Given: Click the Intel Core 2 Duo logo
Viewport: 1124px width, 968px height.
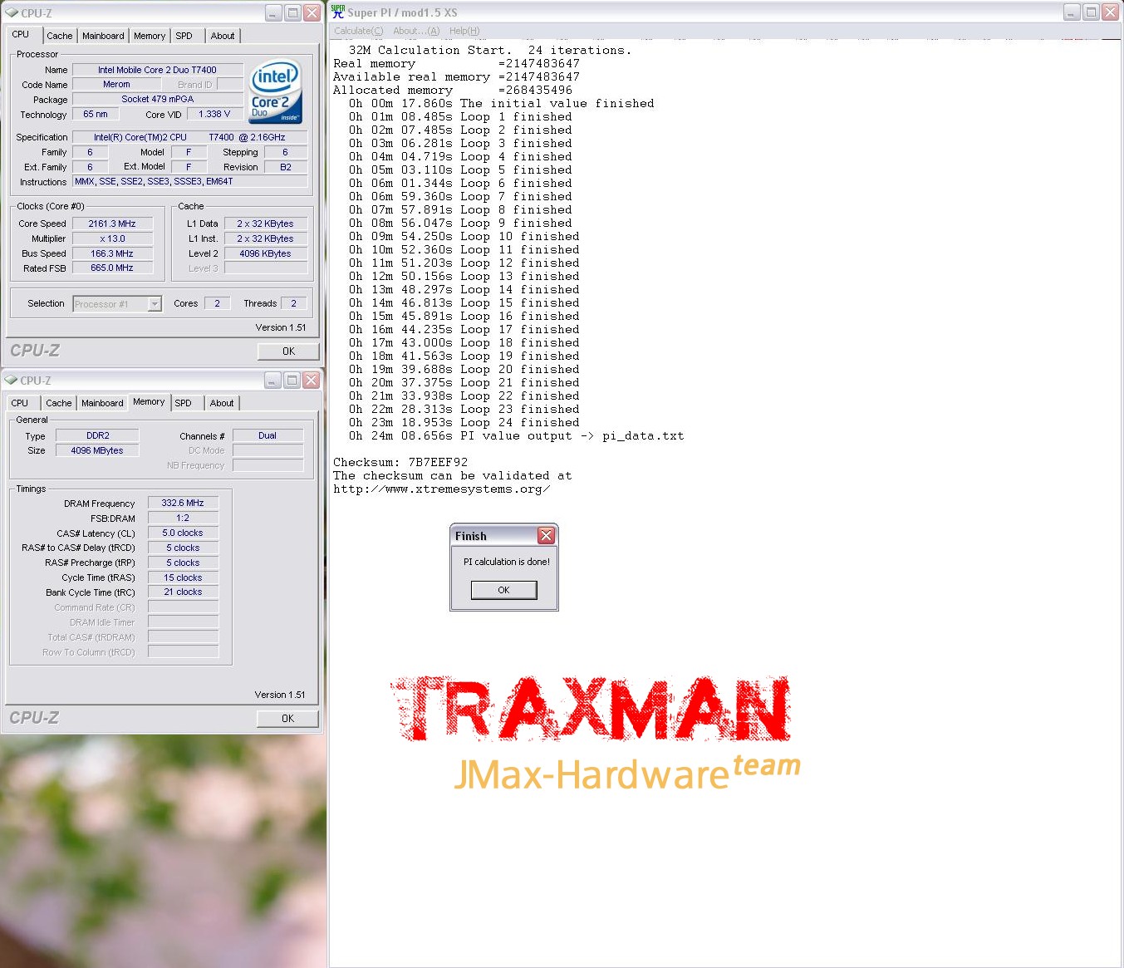Looking at the screenshot, I should pyautogui.click(x=276, y=91).
